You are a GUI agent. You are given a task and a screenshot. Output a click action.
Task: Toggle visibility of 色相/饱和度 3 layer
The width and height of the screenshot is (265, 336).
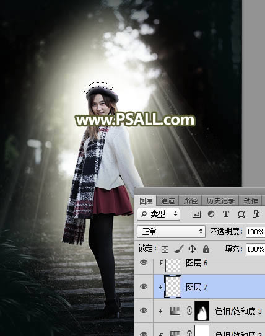144,311
